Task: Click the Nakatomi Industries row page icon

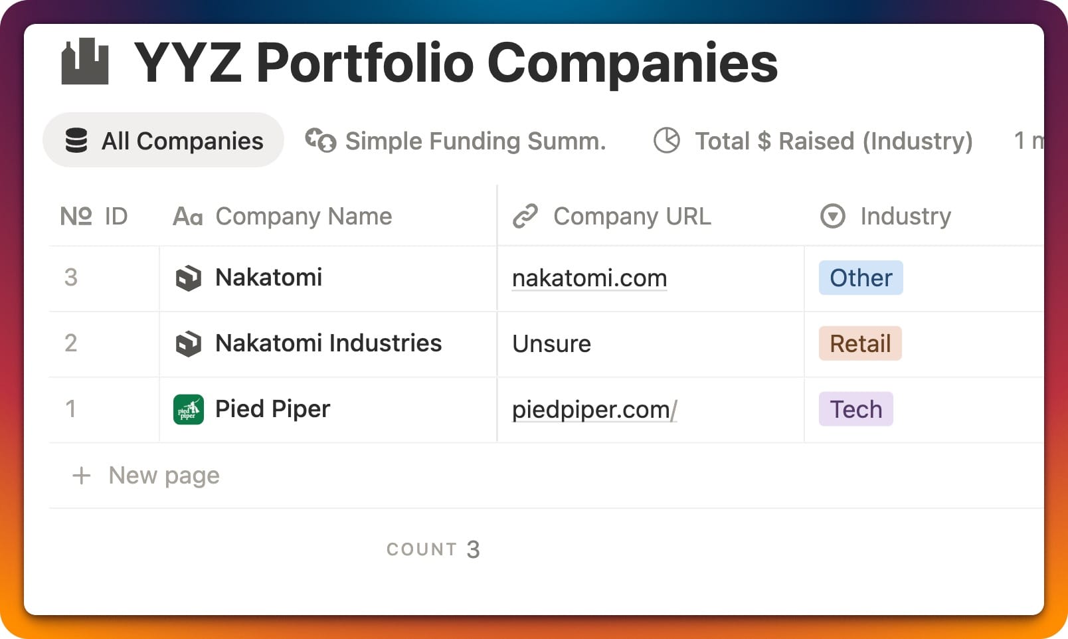Action: click(x=188, y=343)
